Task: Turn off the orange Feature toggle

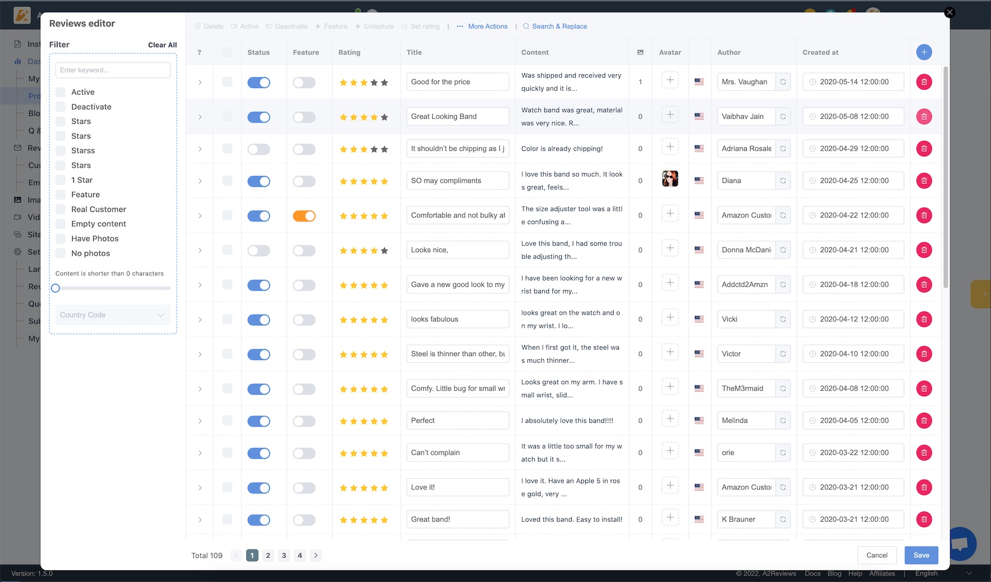Action: coord(305,216)
